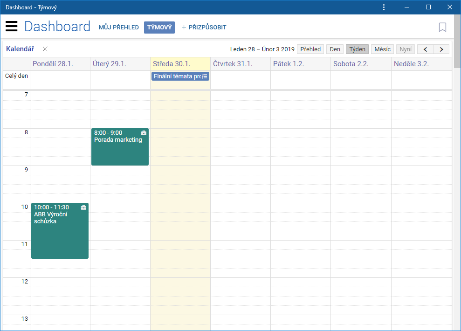Open ABB Výroční schůzka event

point(60,231)
